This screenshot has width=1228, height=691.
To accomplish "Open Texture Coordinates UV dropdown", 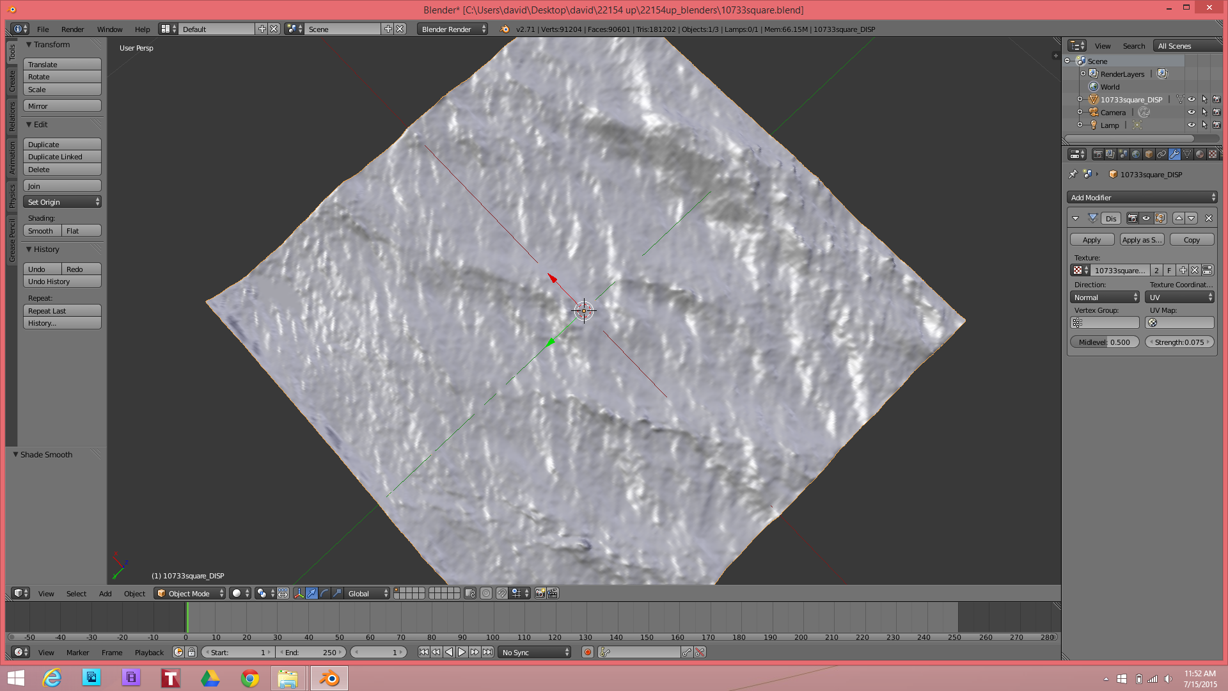I will click(x=1180, y=297).
